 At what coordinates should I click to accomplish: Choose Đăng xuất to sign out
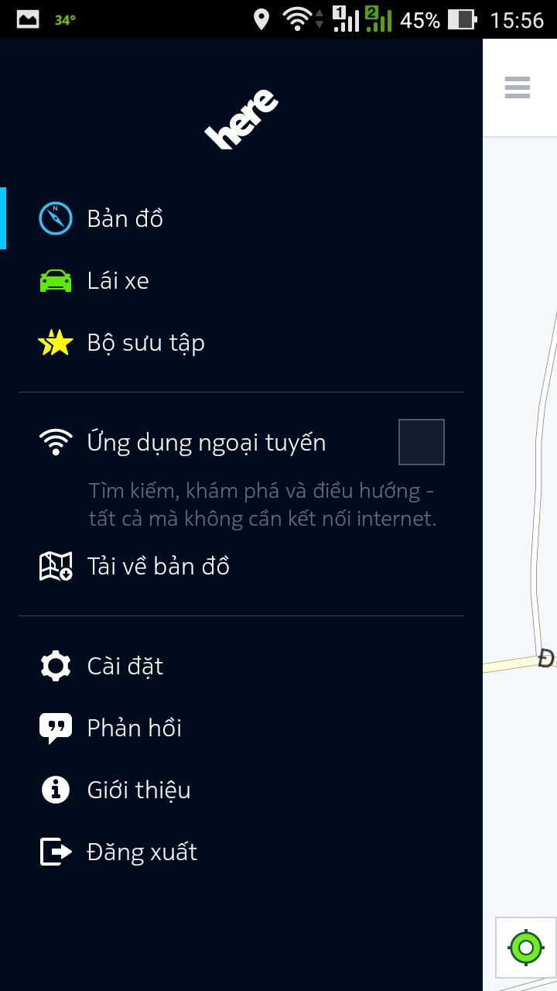[241, 852]
